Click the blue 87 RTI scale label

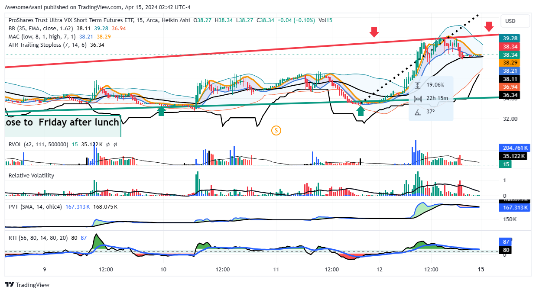click(506, 241)
